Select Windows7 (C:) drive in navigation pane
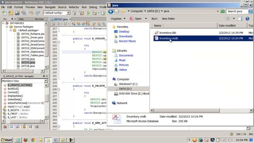 (128, 84)
